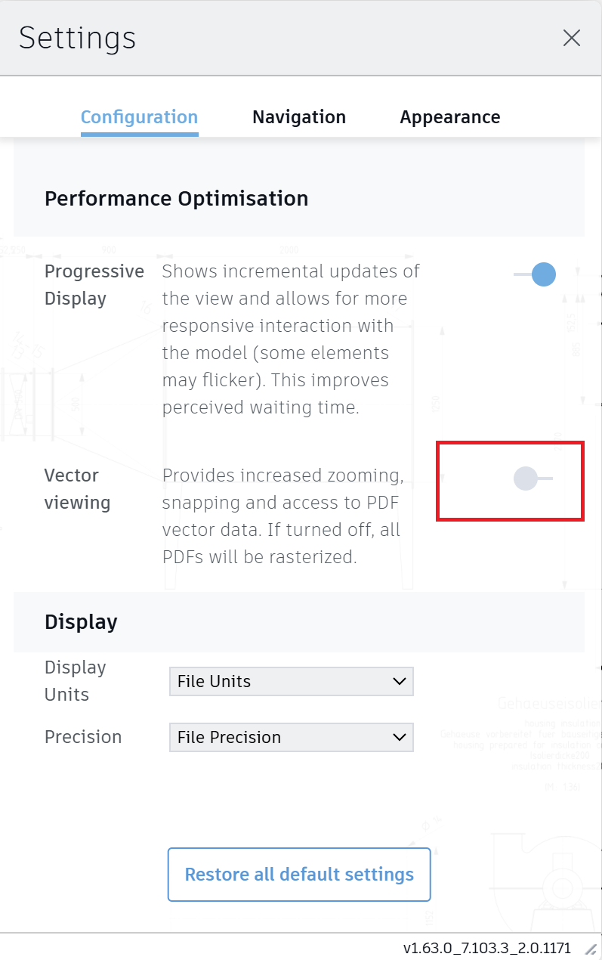Click the Display section header
This screenshot has height=960, width=602.
tap(80, 622)
